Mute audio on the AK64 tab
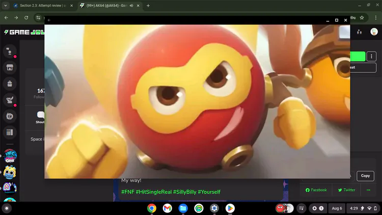 pyautogui.click(x=131, y=6)
